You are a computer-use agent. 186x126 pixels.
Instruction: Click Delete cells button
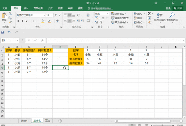[x=138, y=18]
